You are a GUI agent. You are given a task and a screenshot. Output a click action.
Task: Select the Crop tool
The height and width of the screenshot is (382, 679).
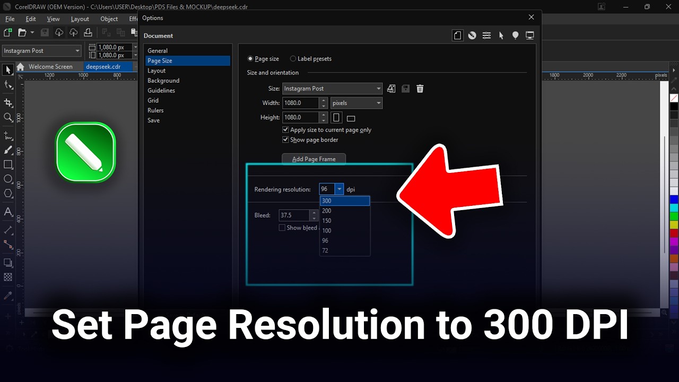point(8,102)
